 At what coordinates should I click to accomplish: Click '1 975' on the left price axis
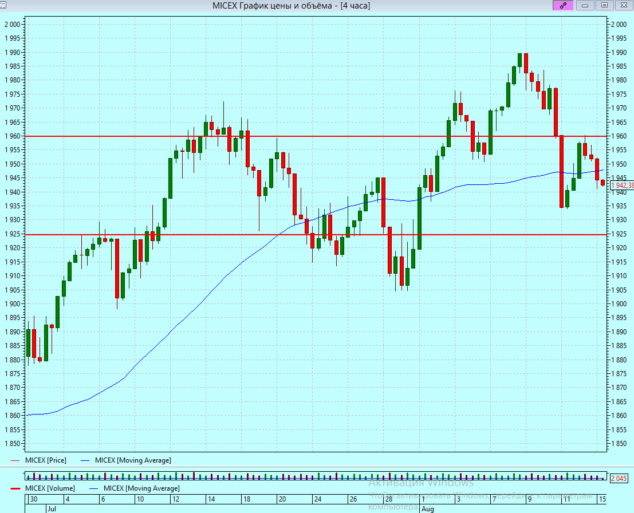13,94
